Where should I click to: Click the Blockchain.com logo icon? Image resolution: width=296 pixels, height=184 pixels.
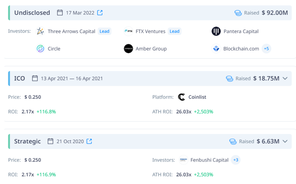click(216, 49)
